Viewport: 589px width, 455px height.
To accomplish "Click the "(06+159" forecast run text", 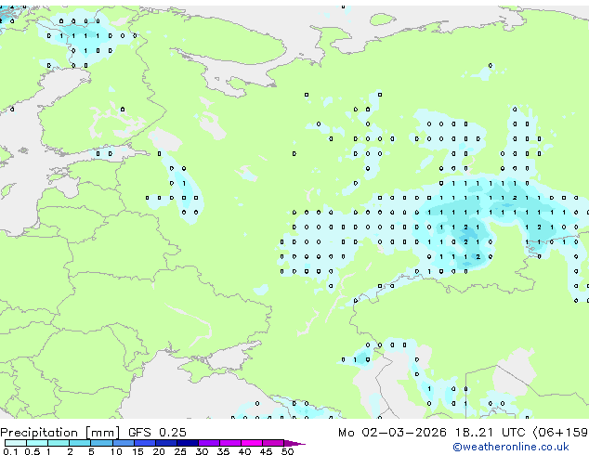I will point(560,433).
